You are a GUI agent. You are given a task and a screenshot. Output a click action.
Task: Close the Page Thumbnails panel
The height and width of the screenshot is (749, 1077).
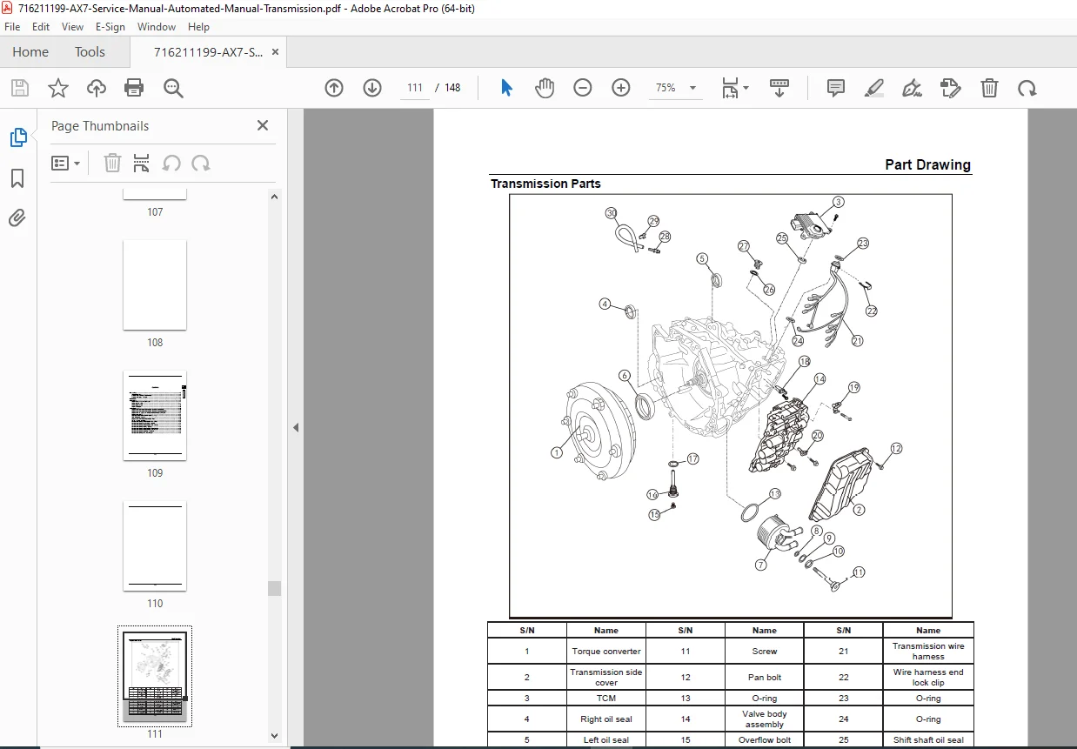tap(263, 125)
